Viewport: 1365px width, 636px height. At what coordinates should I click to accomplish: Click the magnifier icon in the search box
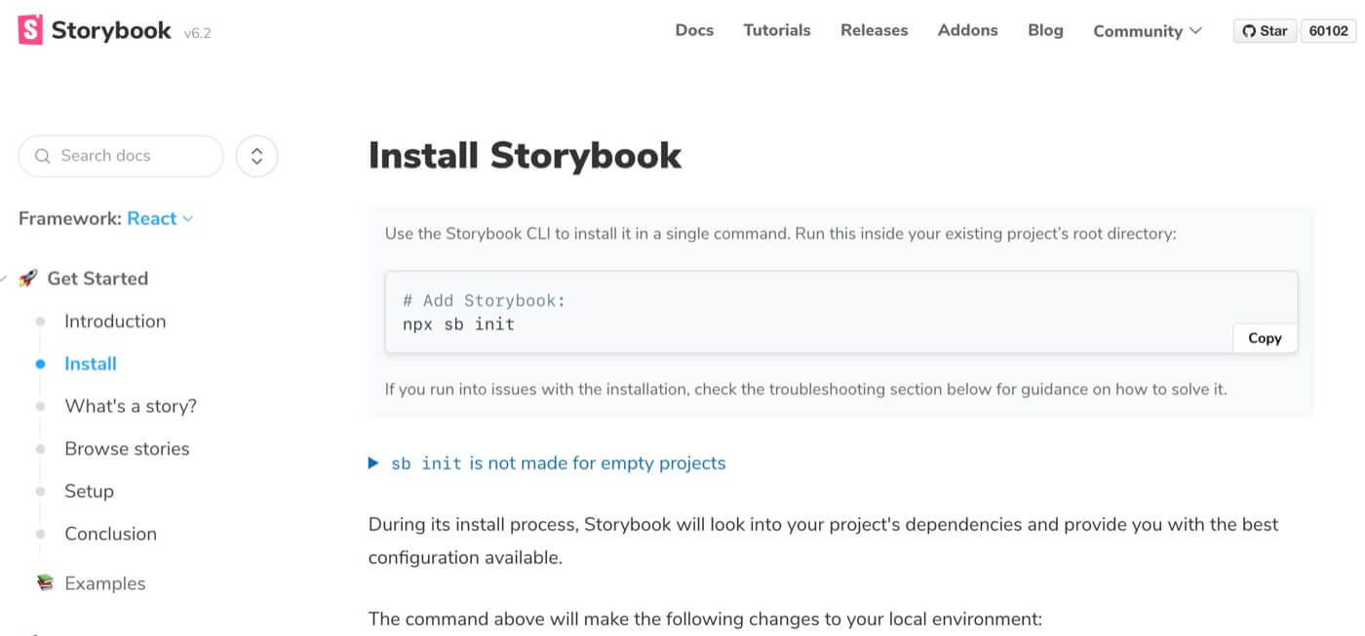click(42, 156)
